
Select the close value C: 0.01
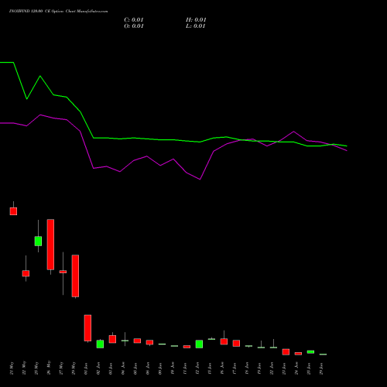[x=134, y=20]
